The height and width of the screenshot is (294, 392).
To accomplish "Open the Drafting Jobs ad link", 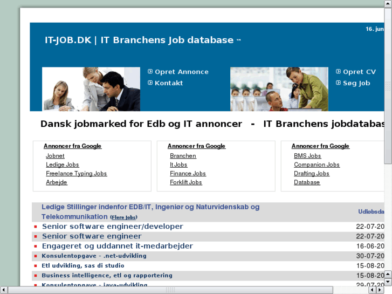I will (x=312, y=173).
